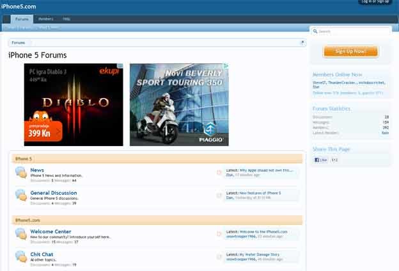Click the Welcome Center forum bubble icon

coord(20,234)
